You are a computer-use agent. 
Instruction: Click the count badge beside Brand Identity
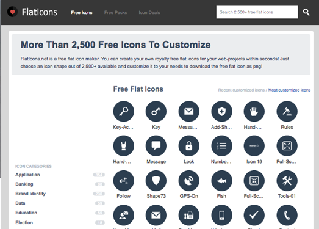[99, 194]
